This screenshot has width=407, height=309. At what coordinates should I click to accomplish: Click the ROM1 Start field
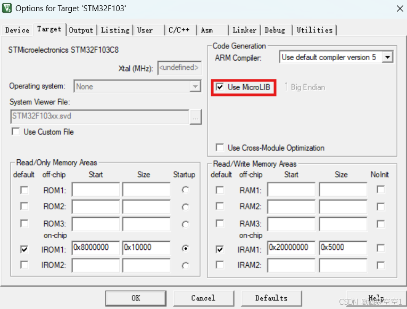click(96, 190)
